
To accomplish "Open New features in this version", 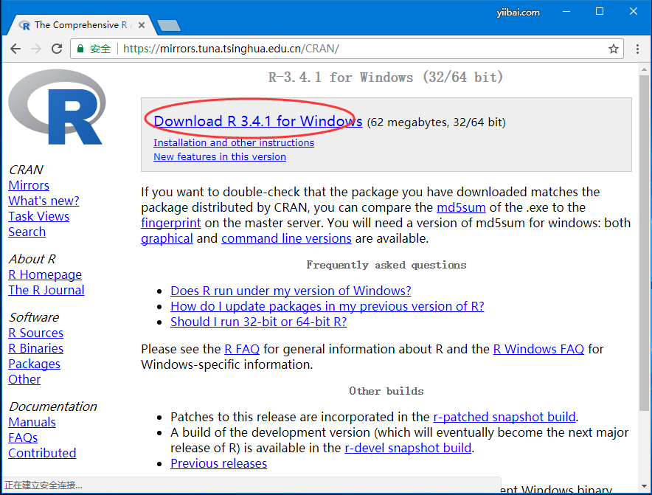I will (x=219, y=156).
